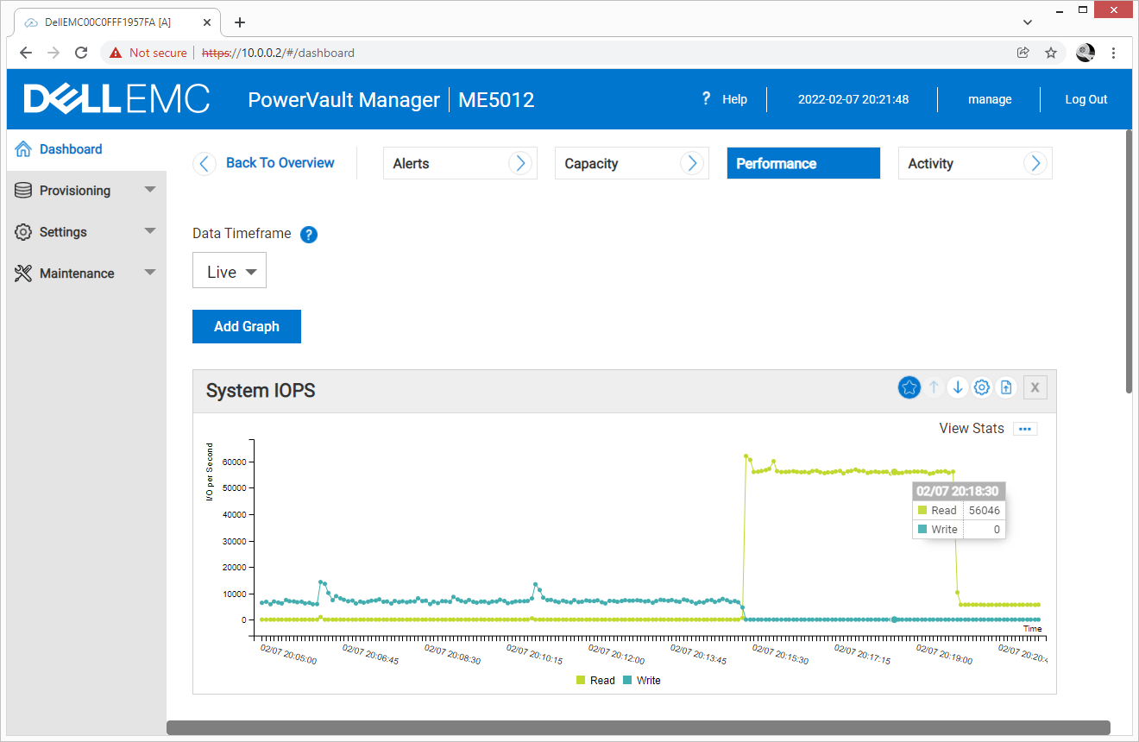
Task: Open System IOPS graph settings gear
Action: coord(981,388)
